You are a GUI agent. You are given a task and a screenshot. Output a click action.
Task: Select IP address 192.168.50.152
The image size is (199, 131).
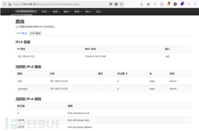(x=26, y=56)
